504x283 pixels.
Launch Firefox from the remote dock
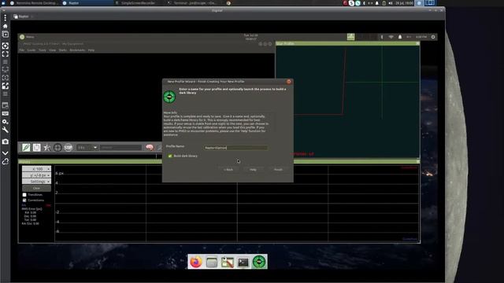tap(196, 262)
